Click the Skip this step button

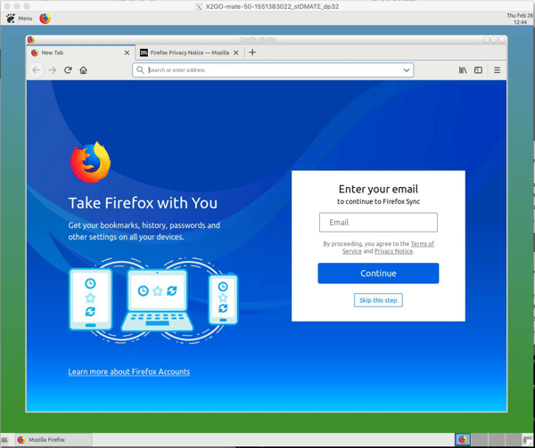click(x=378, y=300)
